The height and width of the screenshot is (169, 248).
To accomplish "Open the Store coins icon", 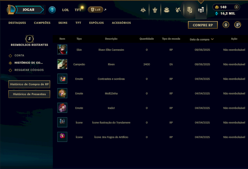I will pyautogui.click(x=201, y=10).
